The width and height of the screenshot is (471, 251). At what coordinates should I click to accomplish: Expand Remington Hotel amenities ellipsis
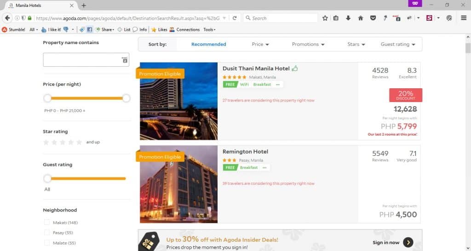click(x=264, y=167)
